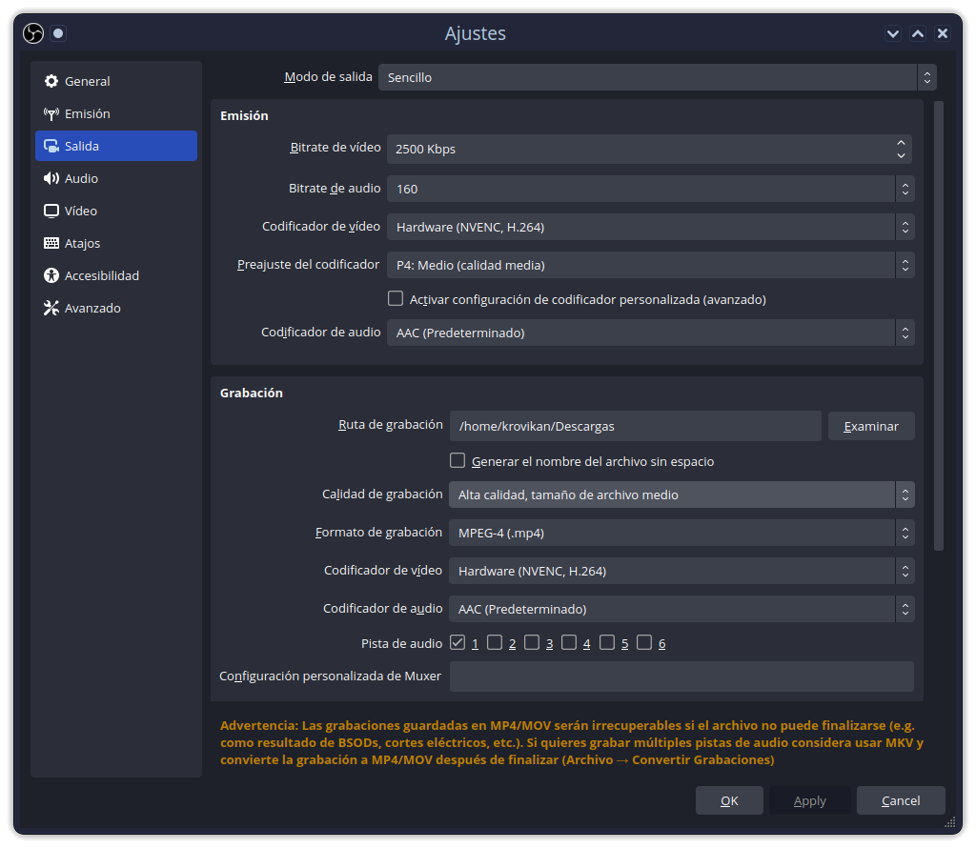This screenshot has width=976, height=848.
Task: Click the Accesibilidad globe icon
Action: point(51,275)
